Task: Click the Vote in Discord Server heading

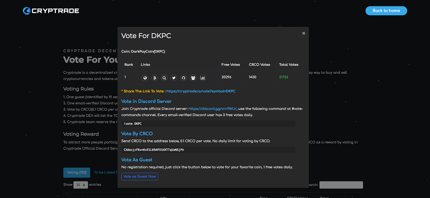Action: tap(146, 101)
